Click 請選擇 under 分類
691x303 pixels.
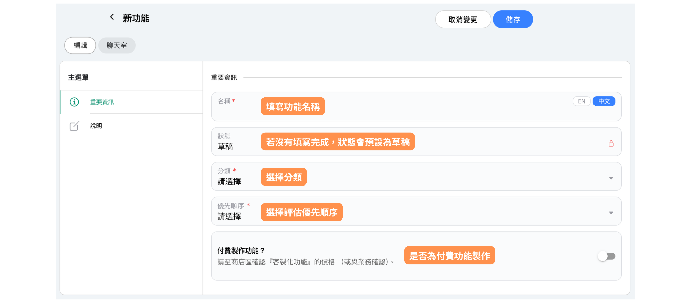pyautogui.click(x=229, y=182)
